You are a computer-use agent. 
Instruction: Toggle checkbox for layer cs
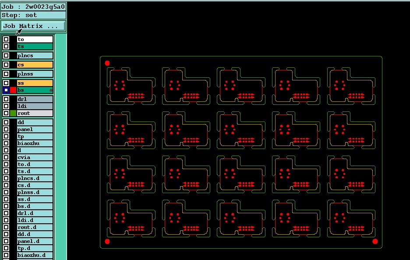(6, 65)
